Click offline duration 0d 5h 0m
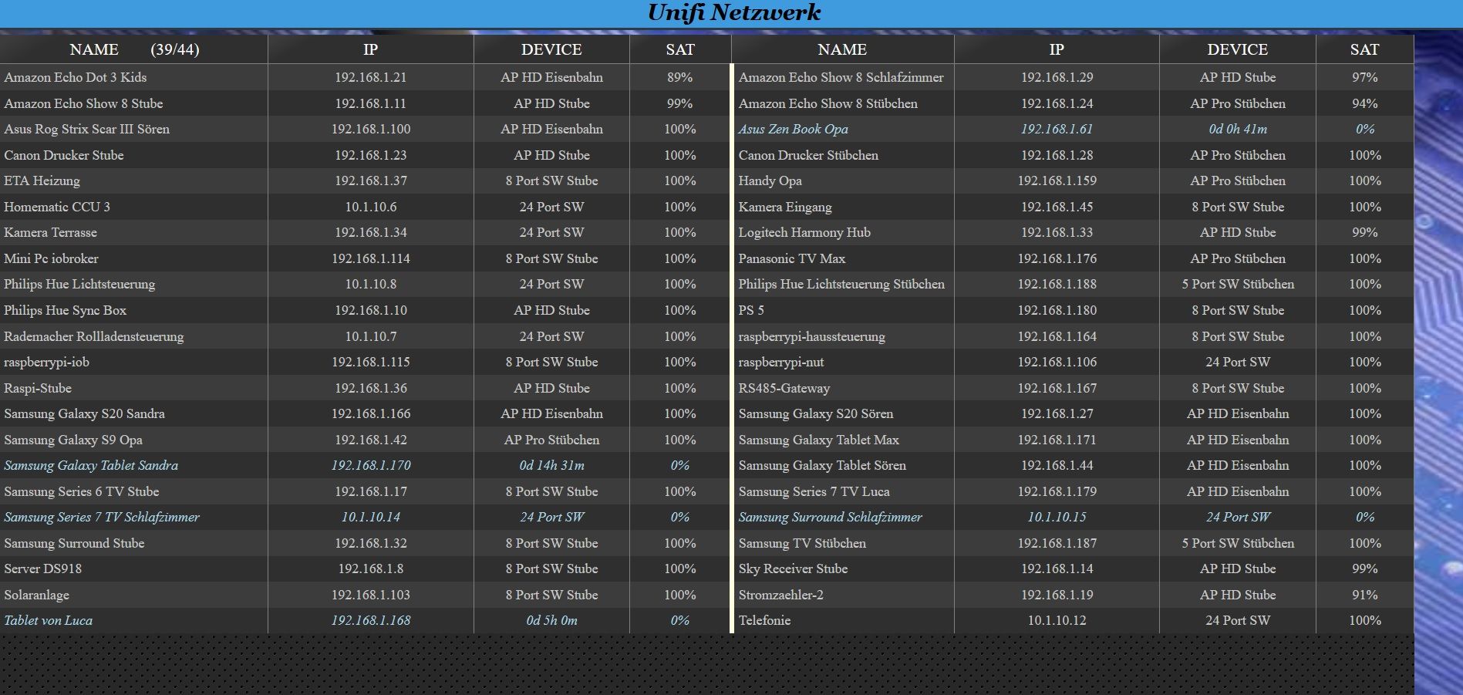The image size is (1463, 695). [551, 620]
